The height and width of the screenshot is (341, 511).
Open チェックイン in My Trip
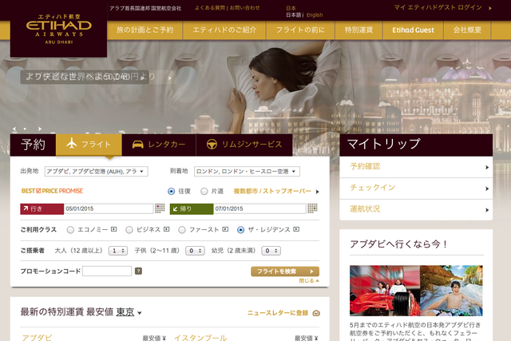tap(416, 188)
